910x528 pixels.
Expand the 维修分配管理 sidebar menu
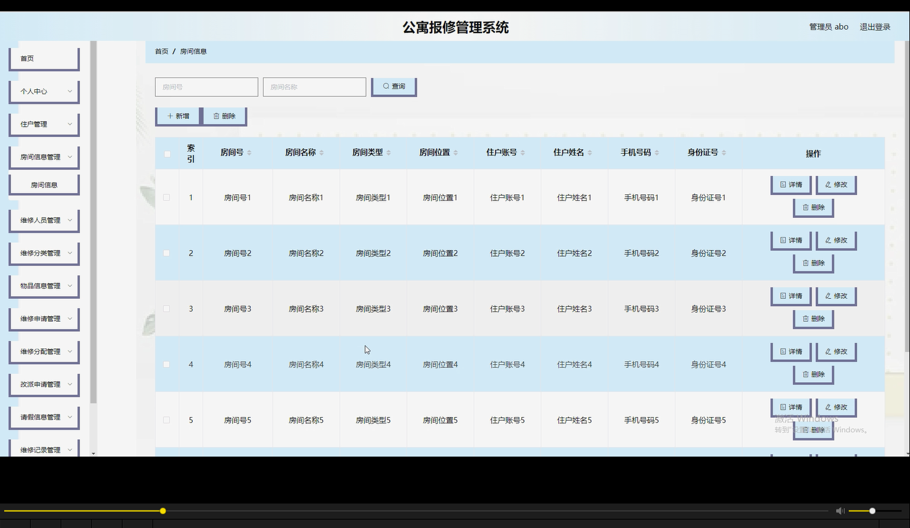point(44,352)
